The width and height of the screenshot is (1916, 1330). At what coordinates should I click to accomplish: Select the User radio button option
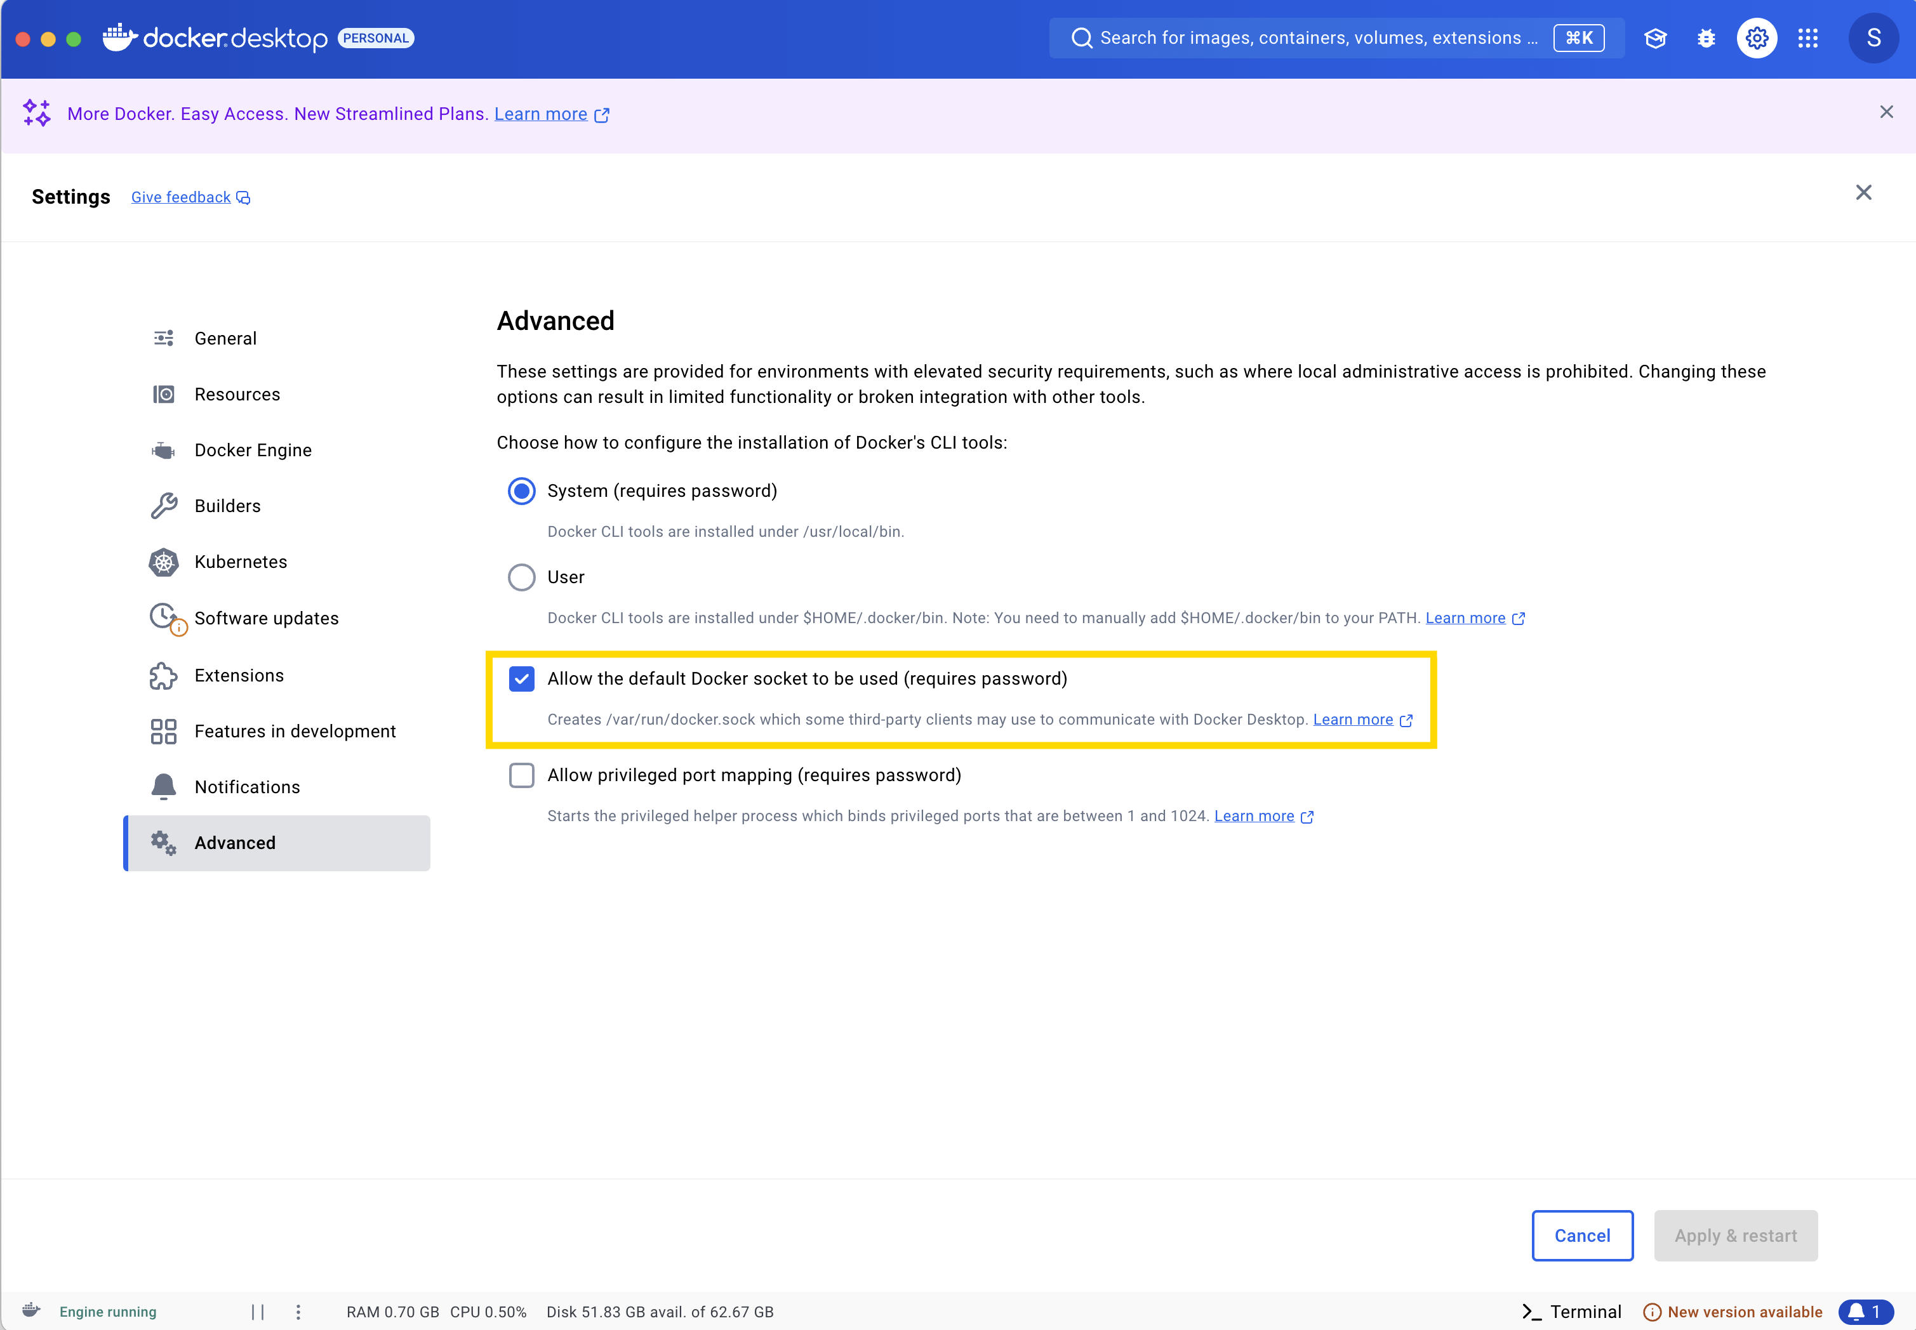(x=521, y=577)
